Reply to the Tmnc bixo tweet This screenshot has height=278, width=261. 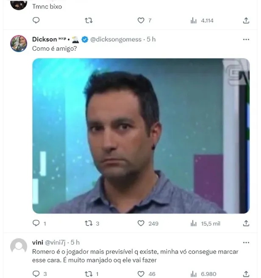(36, 20)
